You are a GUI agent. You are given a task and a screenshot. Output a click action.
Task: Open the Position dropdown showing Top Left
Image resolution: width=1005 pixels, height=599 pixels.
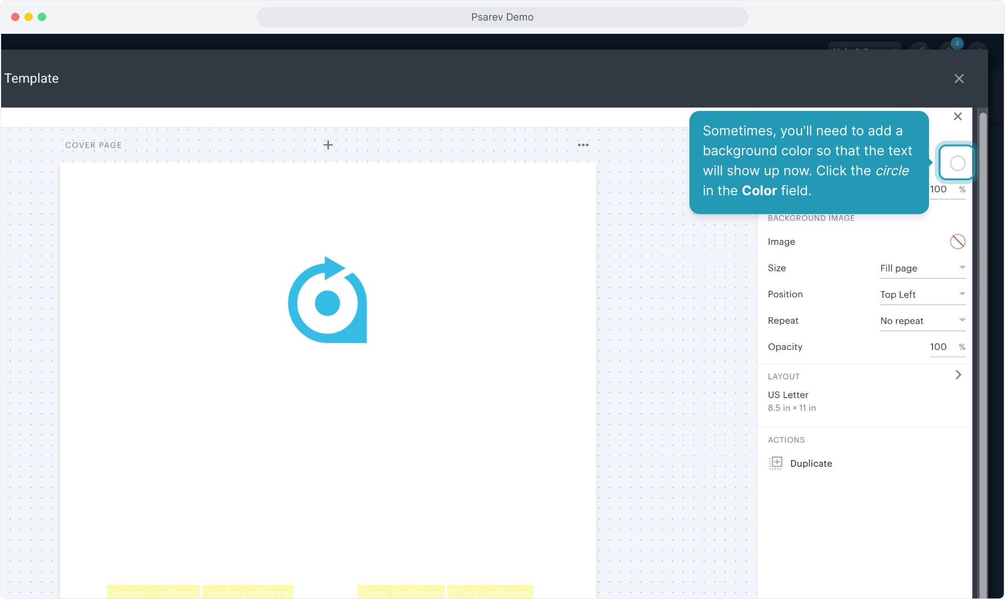[x=922, y=295]
